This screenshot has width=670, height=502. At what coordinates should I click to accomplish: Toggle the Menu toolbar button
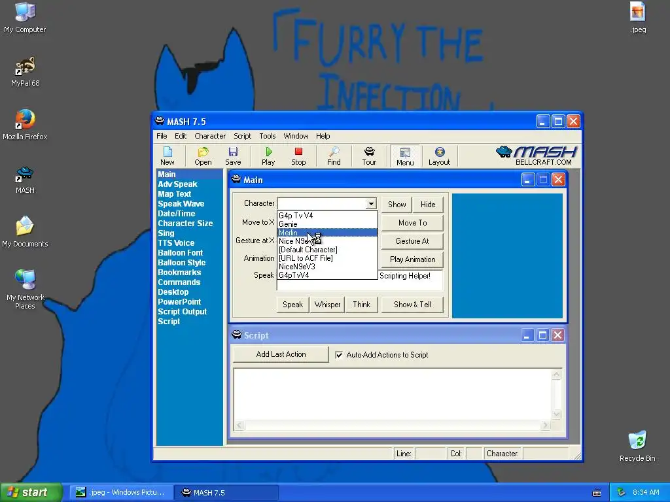coord(405,156)
